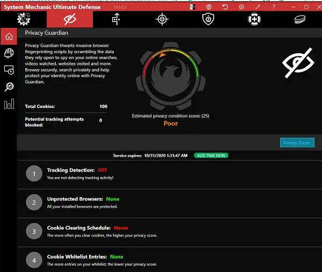Open step 1 Tracking Detection item
322x272 pixels.
coord(170,174)
